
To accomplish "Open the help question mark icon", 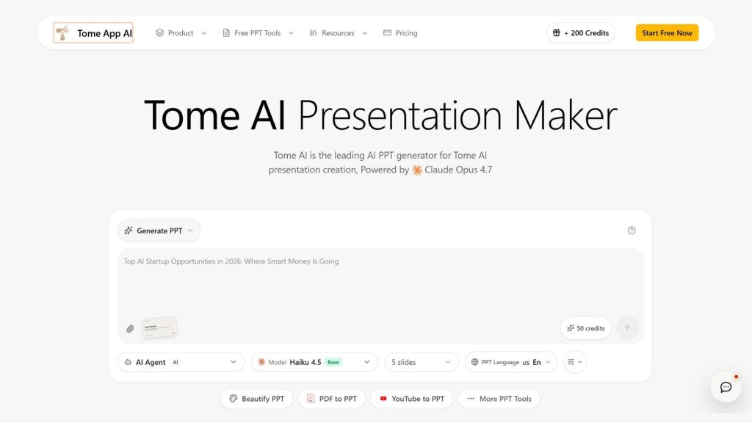I will click(632, 231).
